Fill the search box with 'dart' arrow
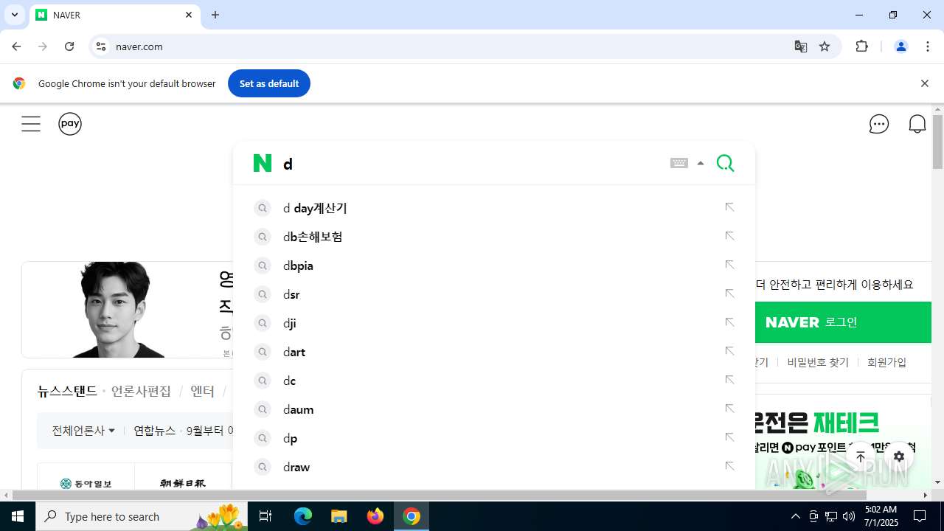 pos(729,352)
